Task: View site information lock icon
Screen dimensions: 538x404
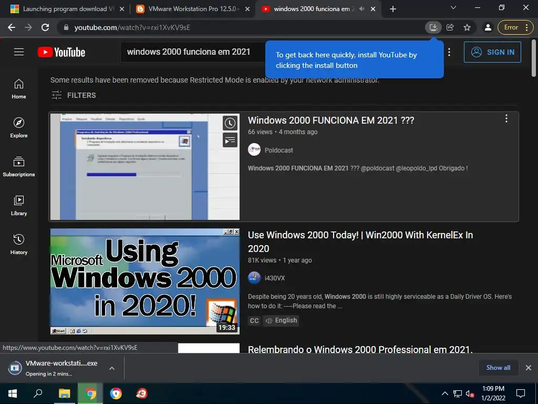Action: point(66,27)
